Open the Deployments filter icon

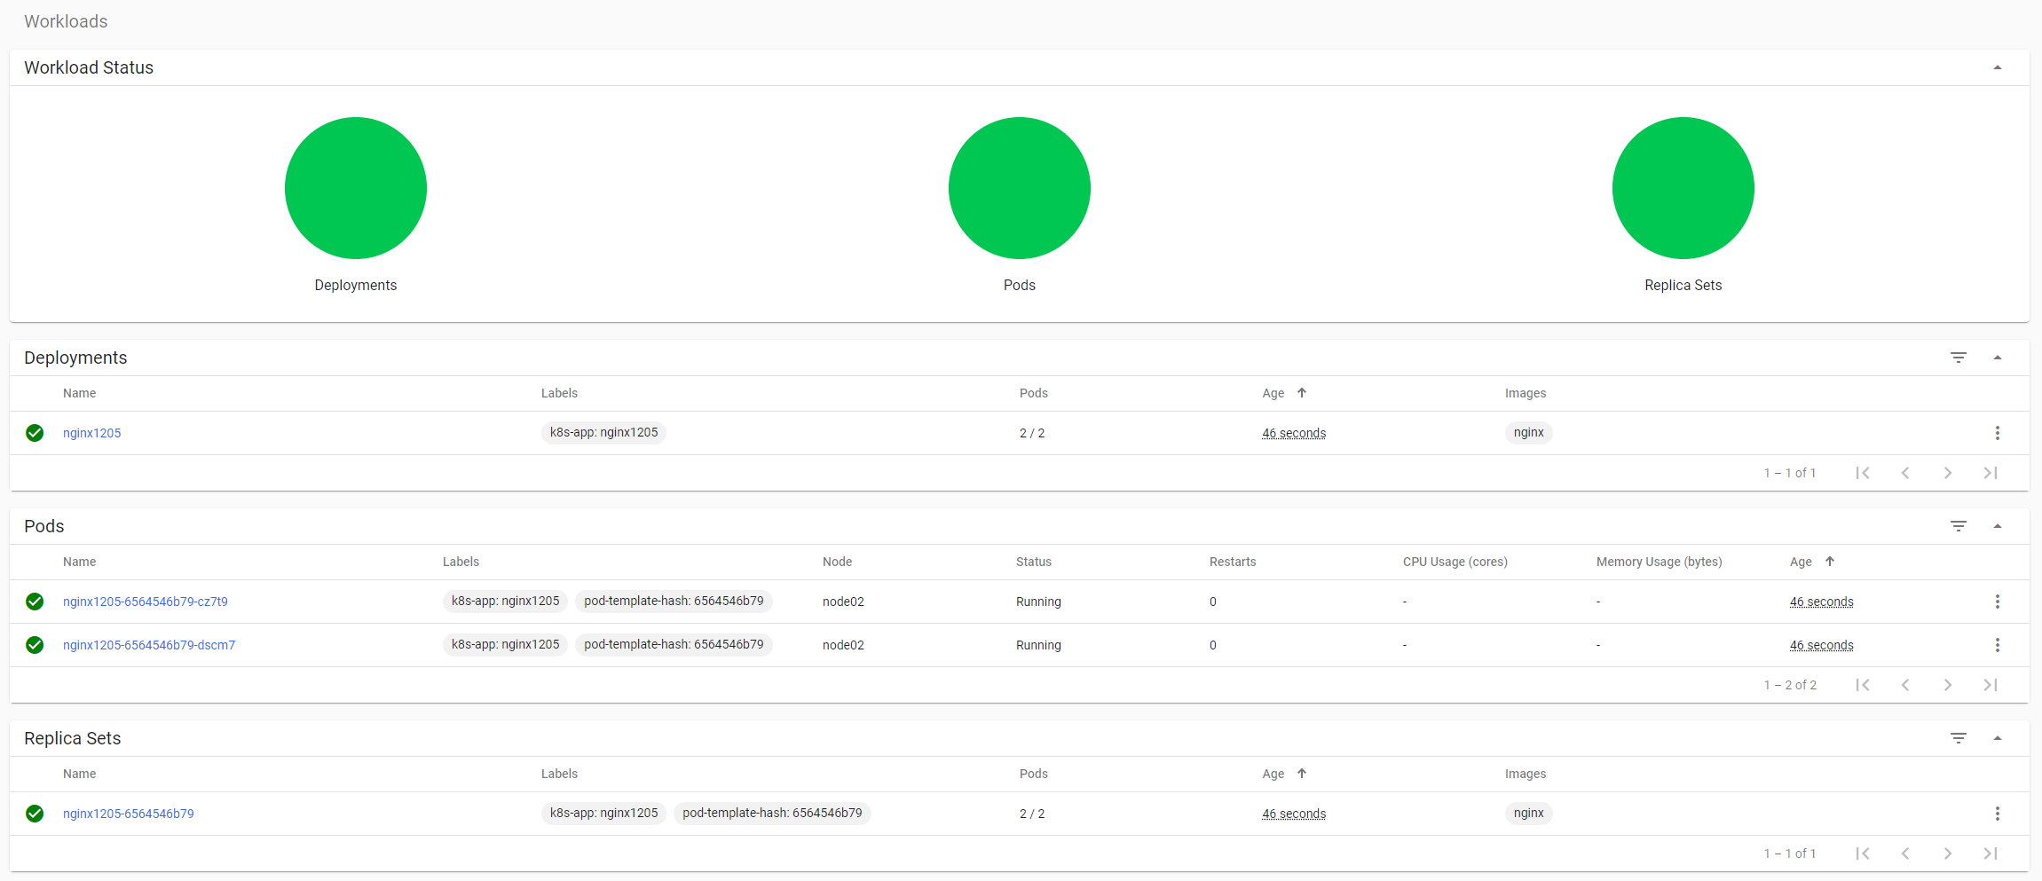click(1958, 358)
